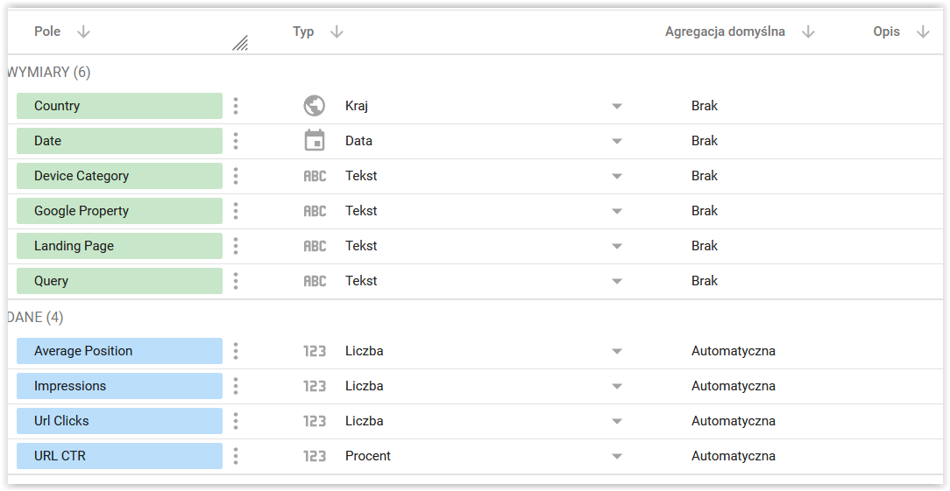Click the ABC icon in Landing Page row
Screen dimensions: 950x491
(315, 247)
